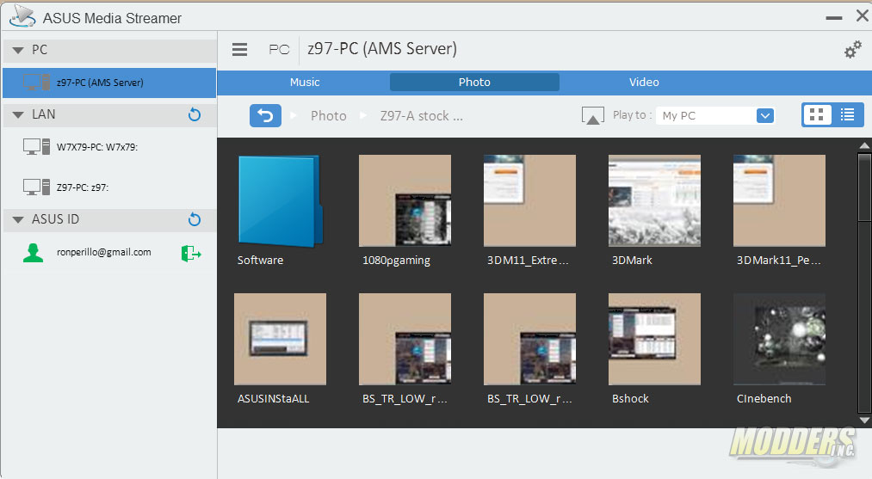Select z97-PC (AMS Server) in sidebar
Screen dimensions: 872x479
tap(109, 83)
